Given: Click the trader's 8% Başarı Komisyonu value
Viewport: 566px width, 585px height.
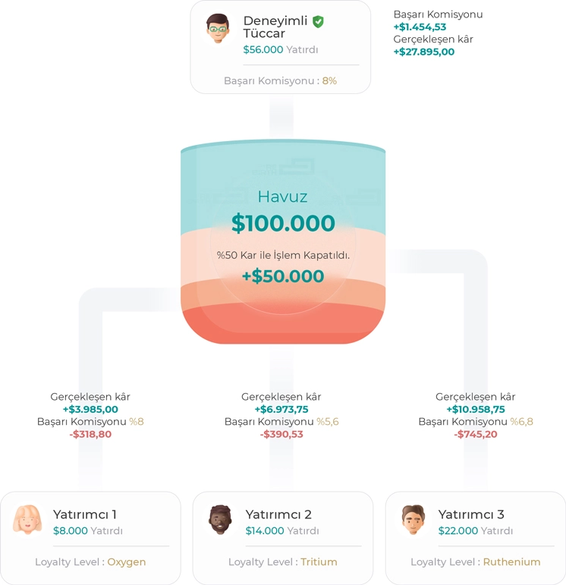Looking at the screenshot, I should [x=329, y=80].
